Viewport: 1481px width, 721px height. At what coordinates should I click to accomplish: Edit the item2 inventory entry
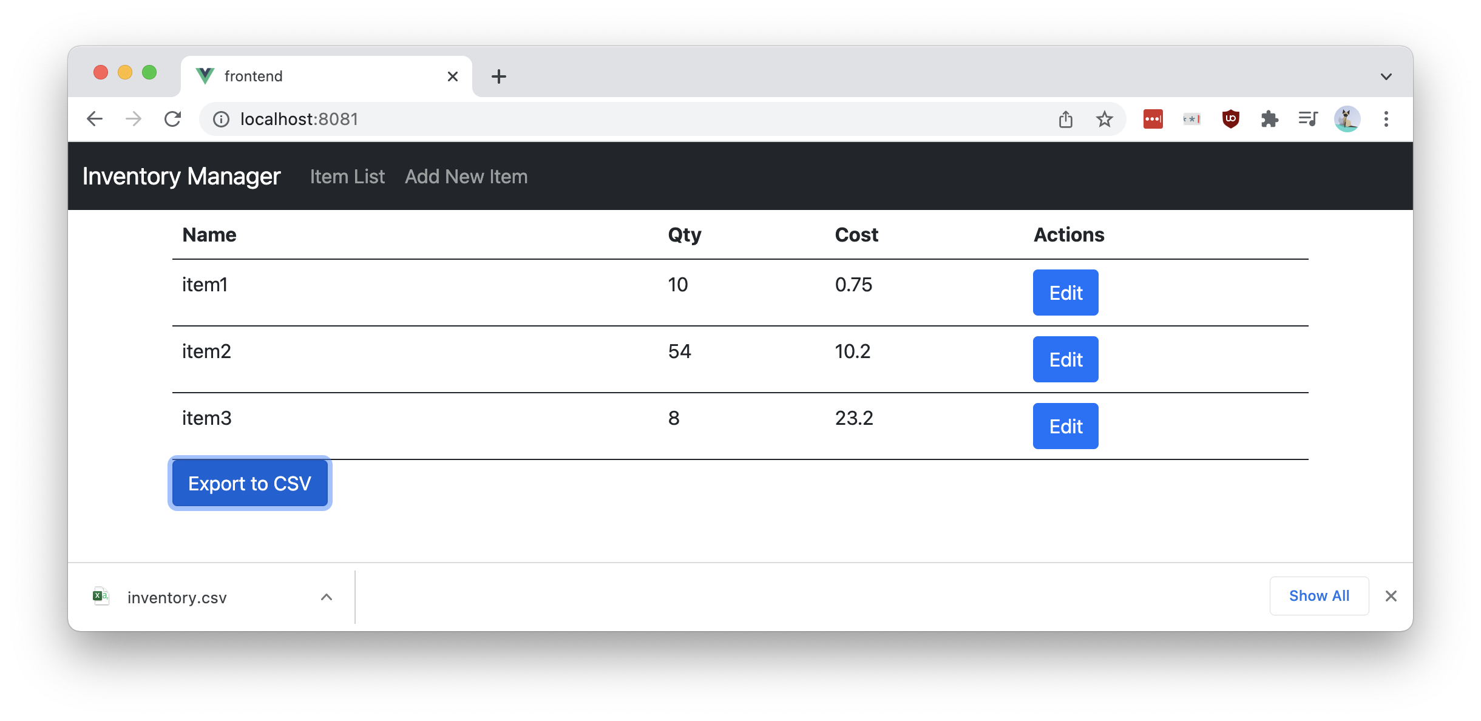point(1065,359)
